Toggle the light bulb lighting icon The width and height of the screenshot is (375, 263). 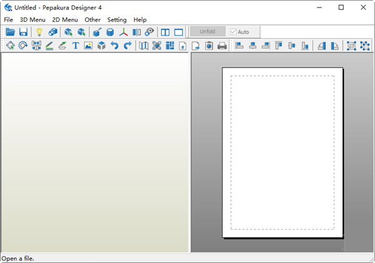click(39, 32)
